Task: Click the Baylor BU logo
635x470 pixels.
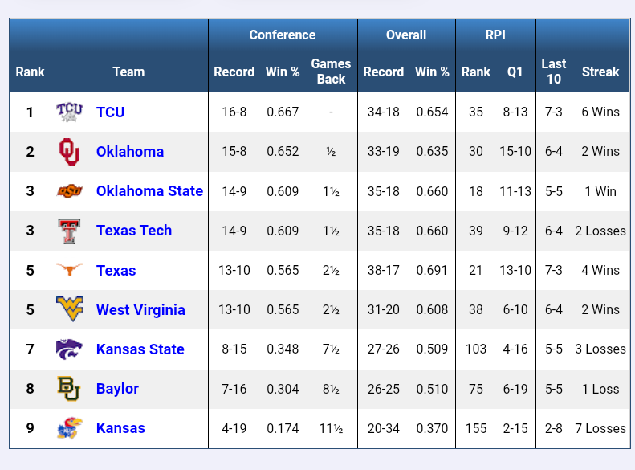Action: pos(70,388)
